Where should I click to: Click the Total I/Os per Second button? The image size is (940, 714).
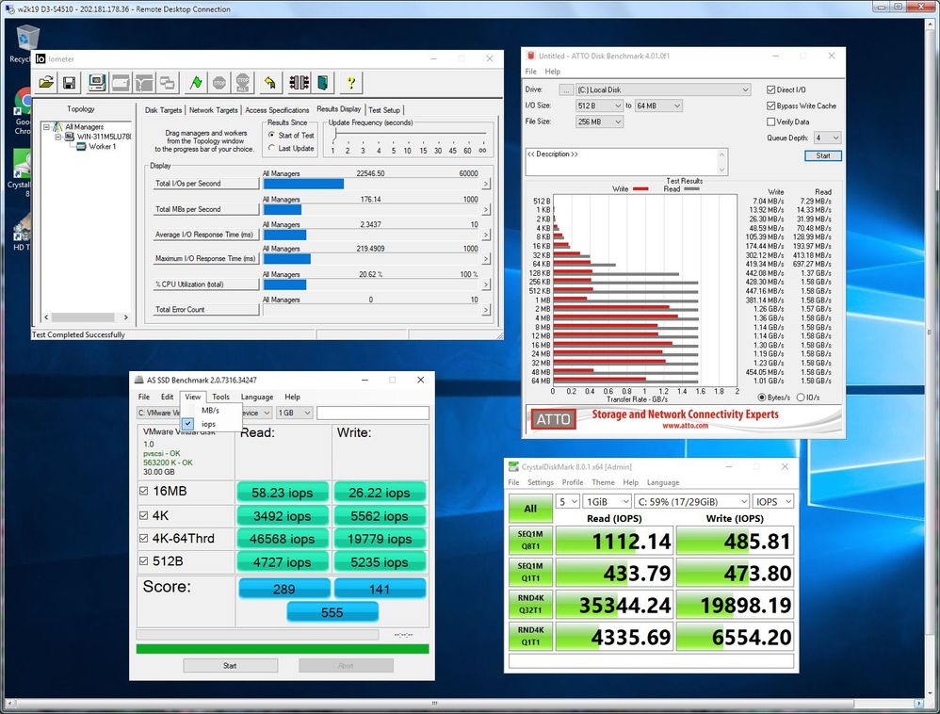coord(206,184)
